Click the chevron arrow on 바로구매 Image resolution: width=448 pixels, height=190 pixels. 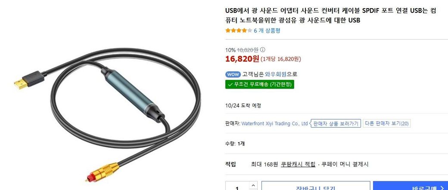pos(442,189)
